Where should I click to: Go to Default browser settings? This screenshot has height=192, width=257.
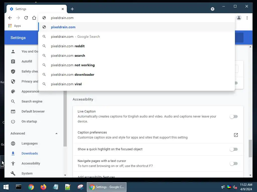pos(33,111)
